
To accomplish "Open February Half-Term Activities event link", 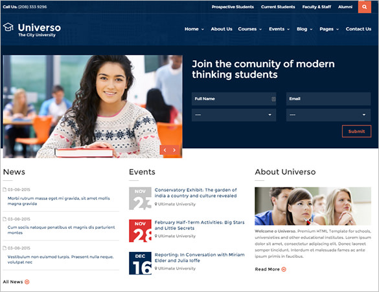I will (200, 225).
